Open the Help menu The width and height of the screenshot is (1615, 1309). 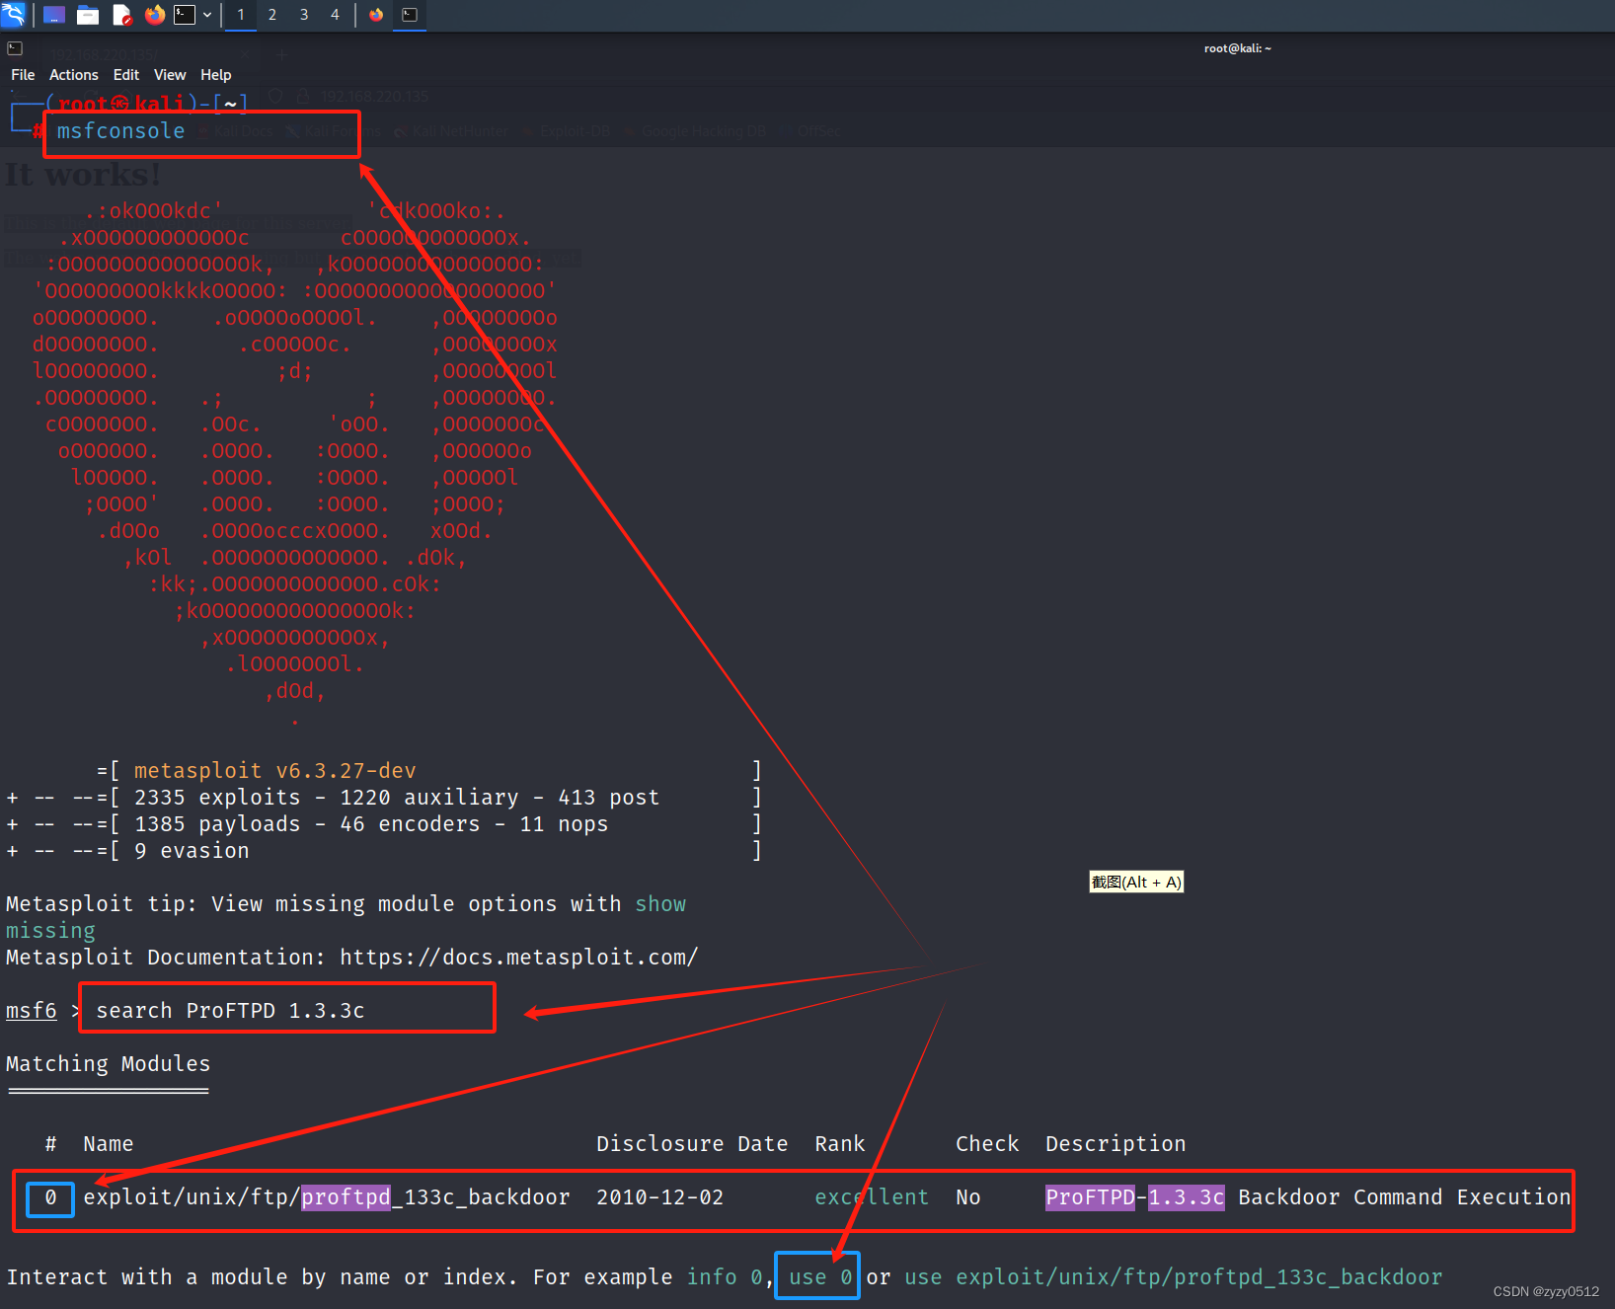click(216, 75)
